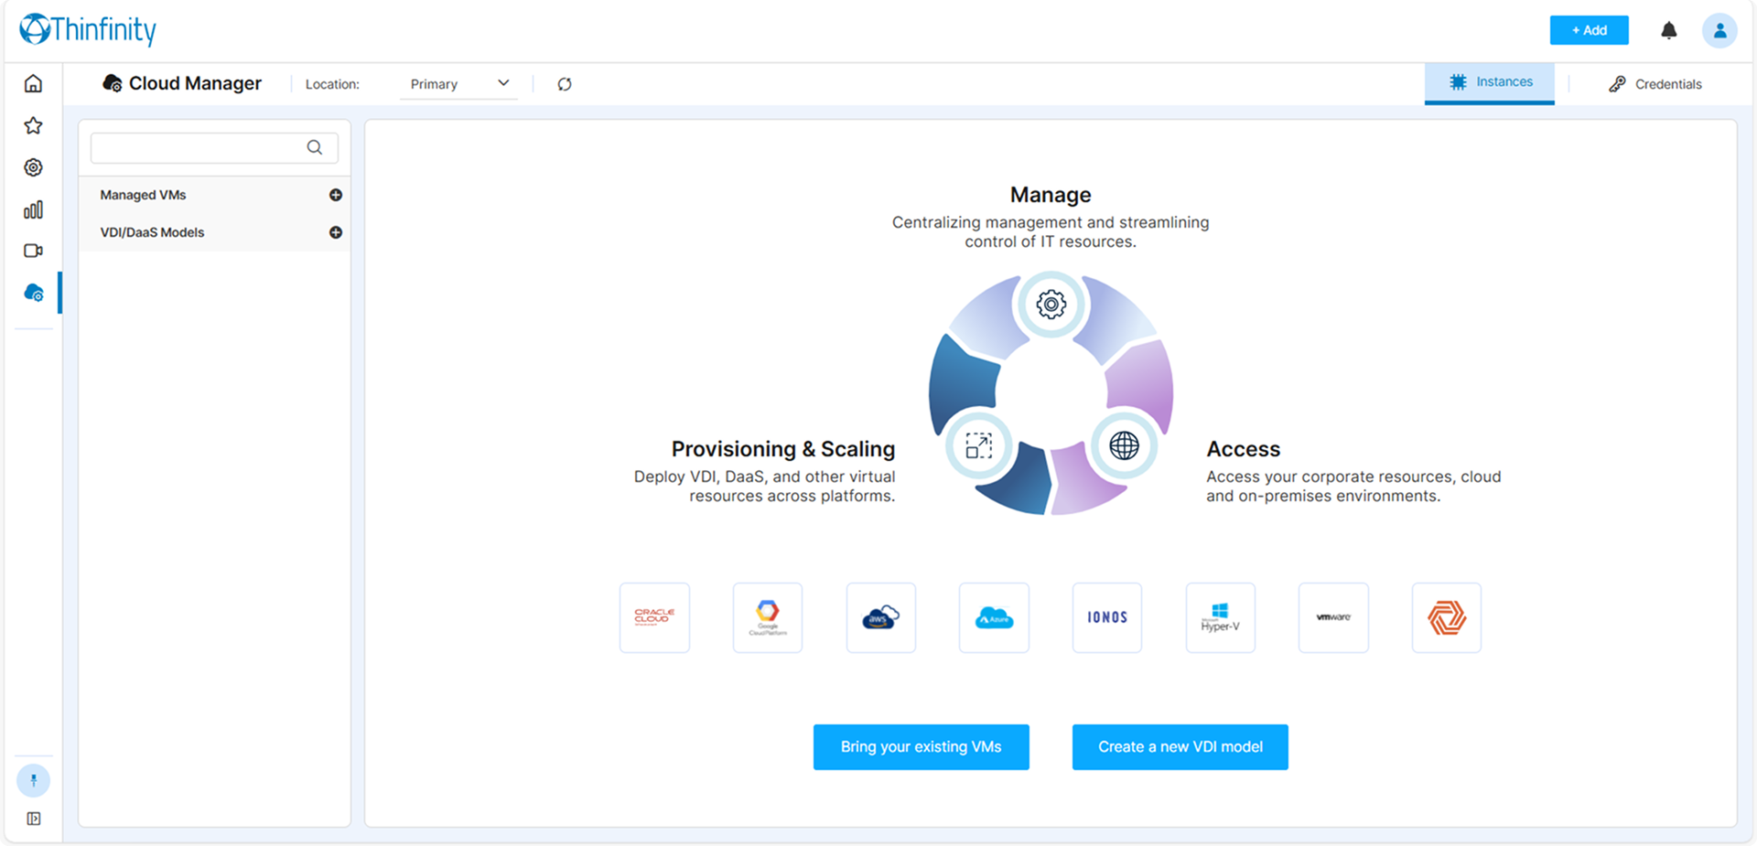Viewport: 1757px width, 846px height.
Task: Open the Primary location dropdown
Action: pos(458,84)
